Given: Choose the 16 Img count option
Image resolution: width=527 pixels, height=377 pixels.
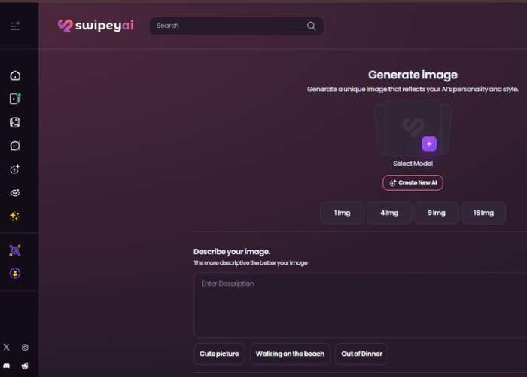Looking at the screenshot, I should click(483, 213).
